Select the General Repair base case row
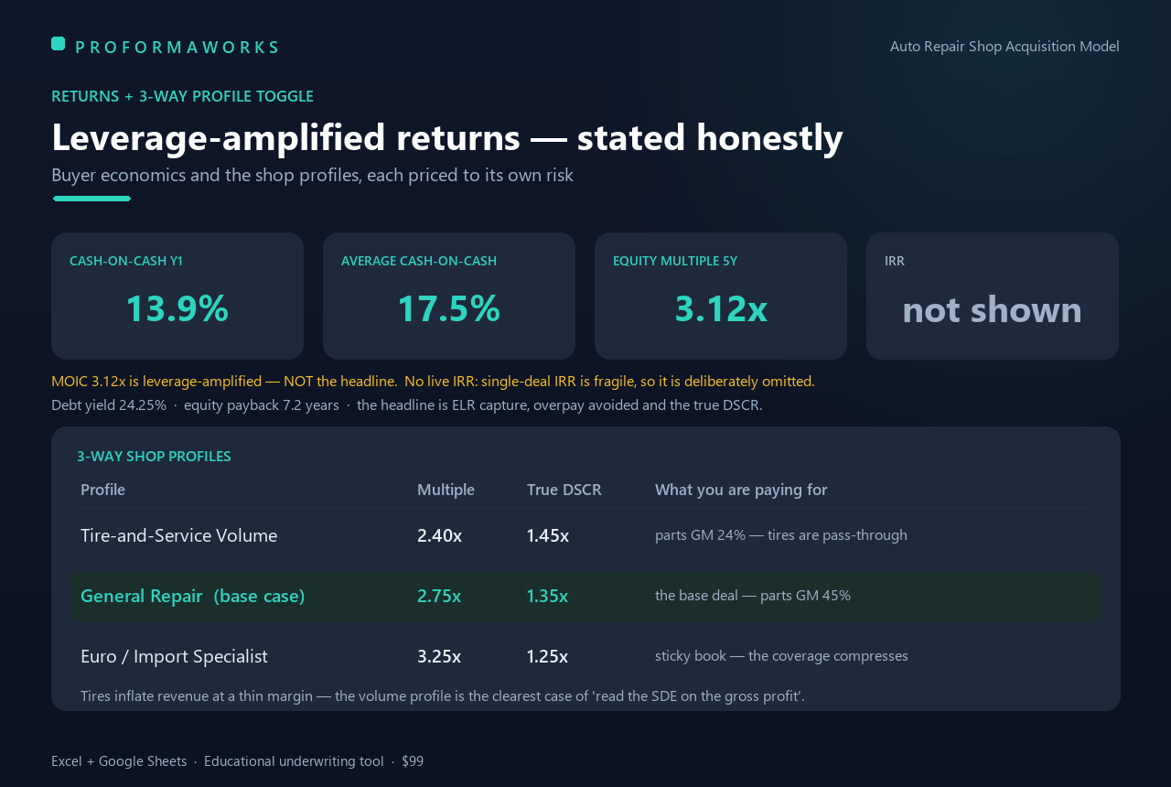Image resolution: width=1171 pixels, height=787 pixels. click(585, 596)
